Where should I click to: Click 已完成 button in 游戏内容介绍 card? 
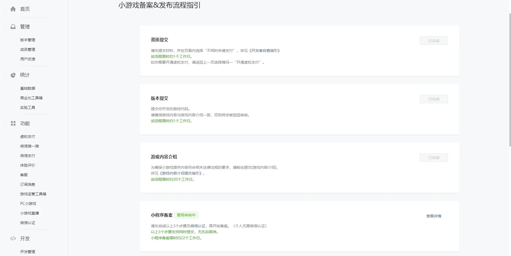tap(434, 158)
